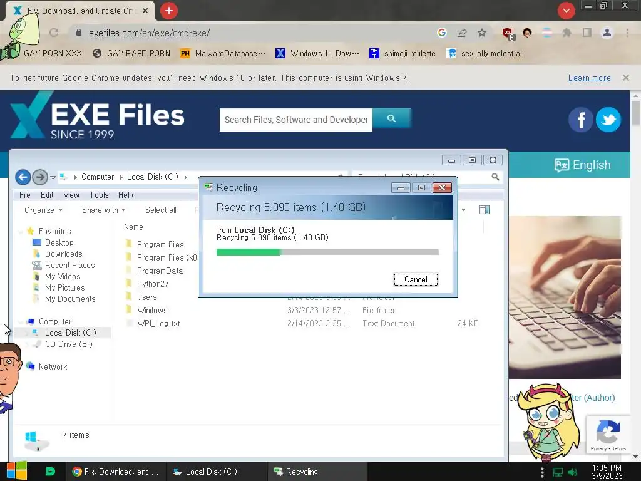Click the Name column header

pos(133,227)
